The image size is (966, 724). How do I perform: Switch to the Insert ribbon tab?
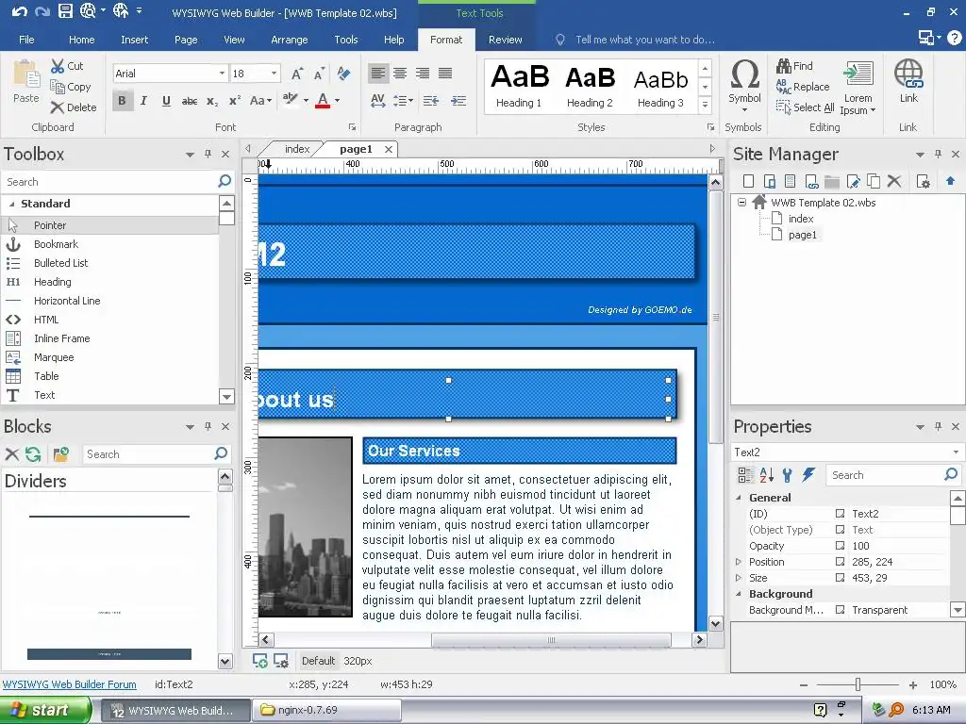point(134,40)
